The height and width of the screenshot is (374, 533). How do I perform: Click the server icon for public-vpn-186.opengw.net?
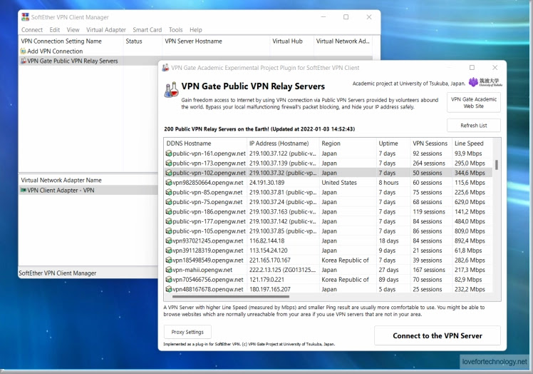169,211
